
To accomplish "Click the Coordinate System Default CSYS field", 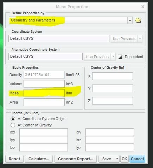I will 59,38.
